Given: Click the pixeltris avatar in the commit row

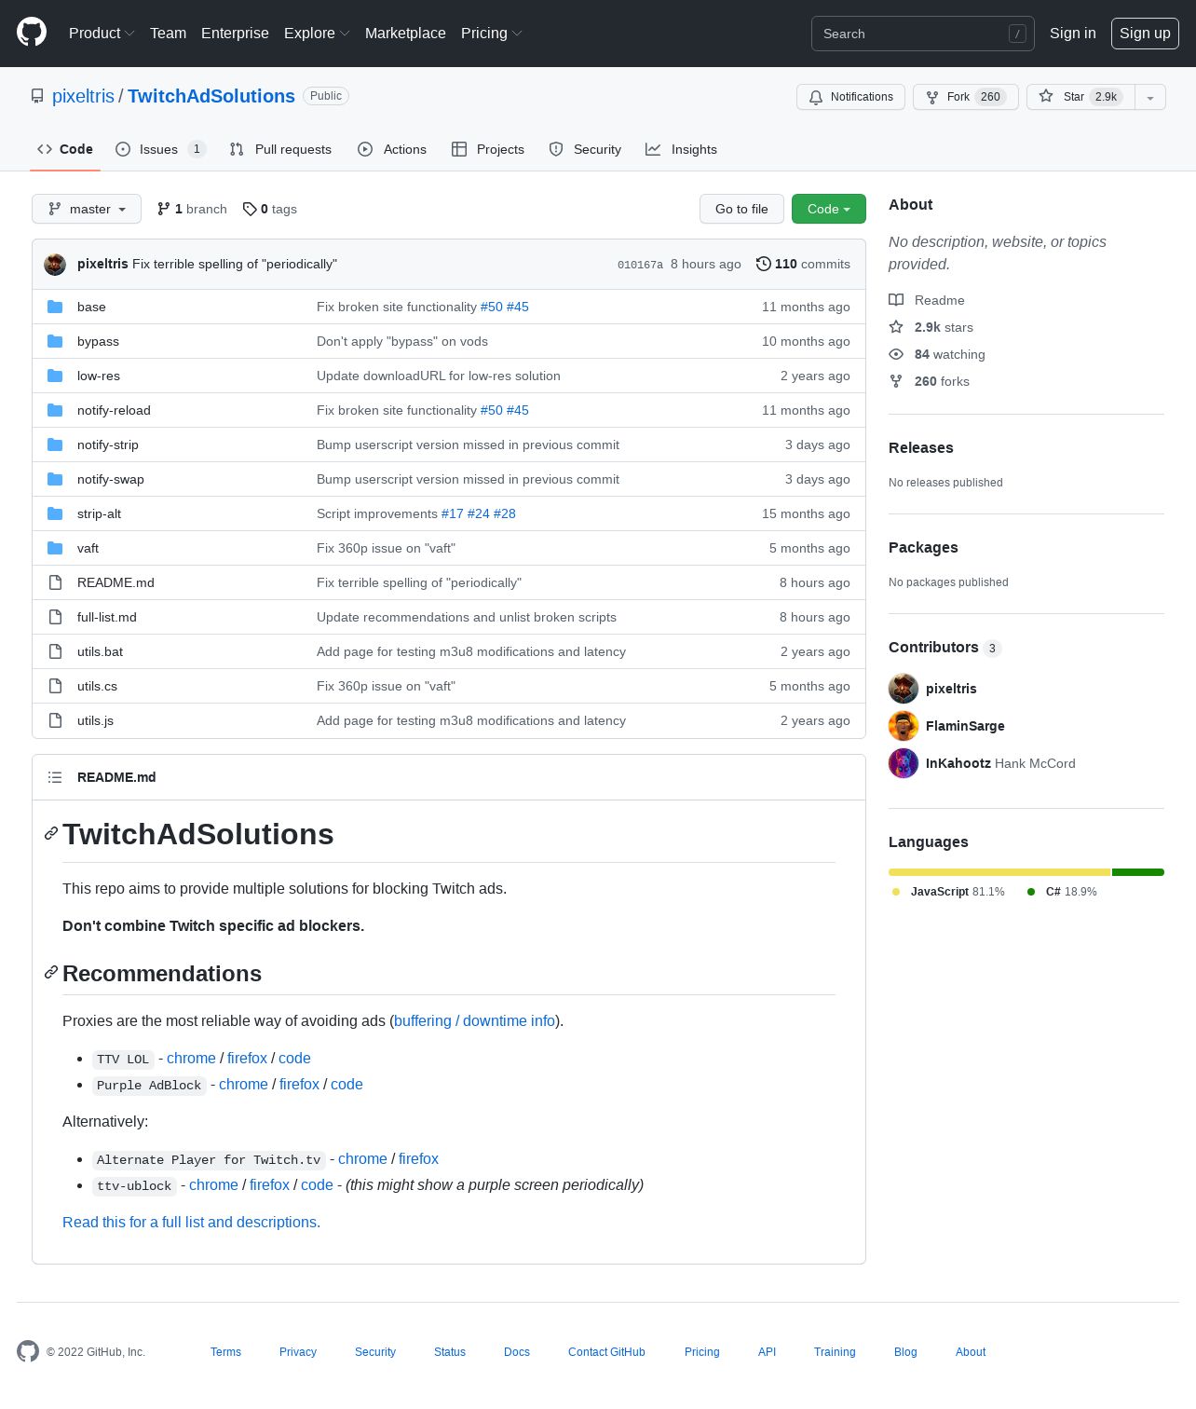Looking at the screenshot, I should [x=55, y=265].
